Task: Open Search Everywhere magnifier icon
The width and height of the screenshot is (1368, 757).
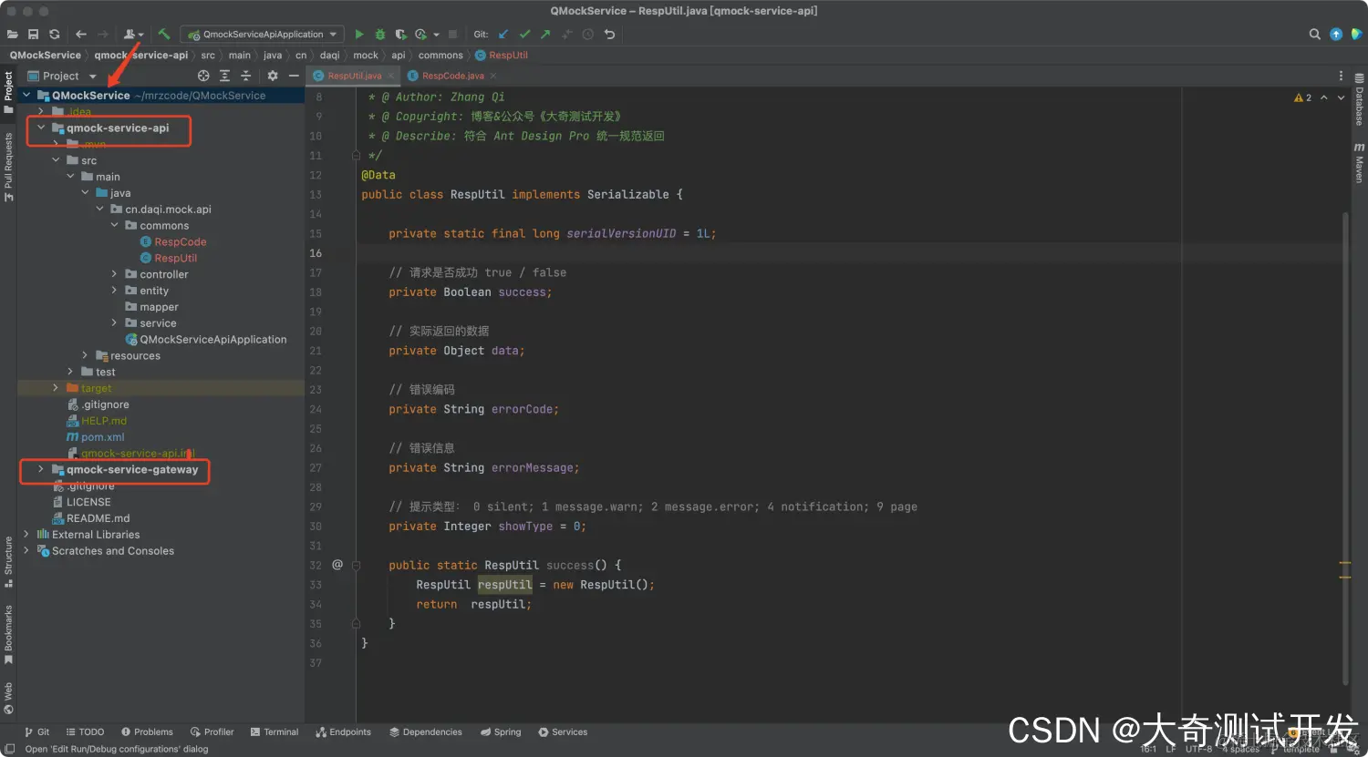Action: click(x=1314, y=35)
